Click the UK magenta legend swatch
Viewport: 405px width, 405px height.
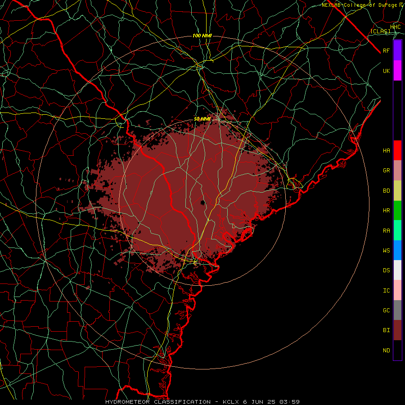397,71
